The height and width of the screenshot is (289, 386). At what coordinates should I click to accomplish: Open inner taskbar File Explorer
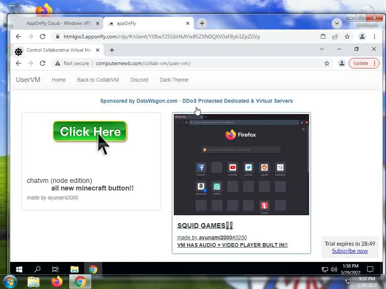click(x=74, y=269)
